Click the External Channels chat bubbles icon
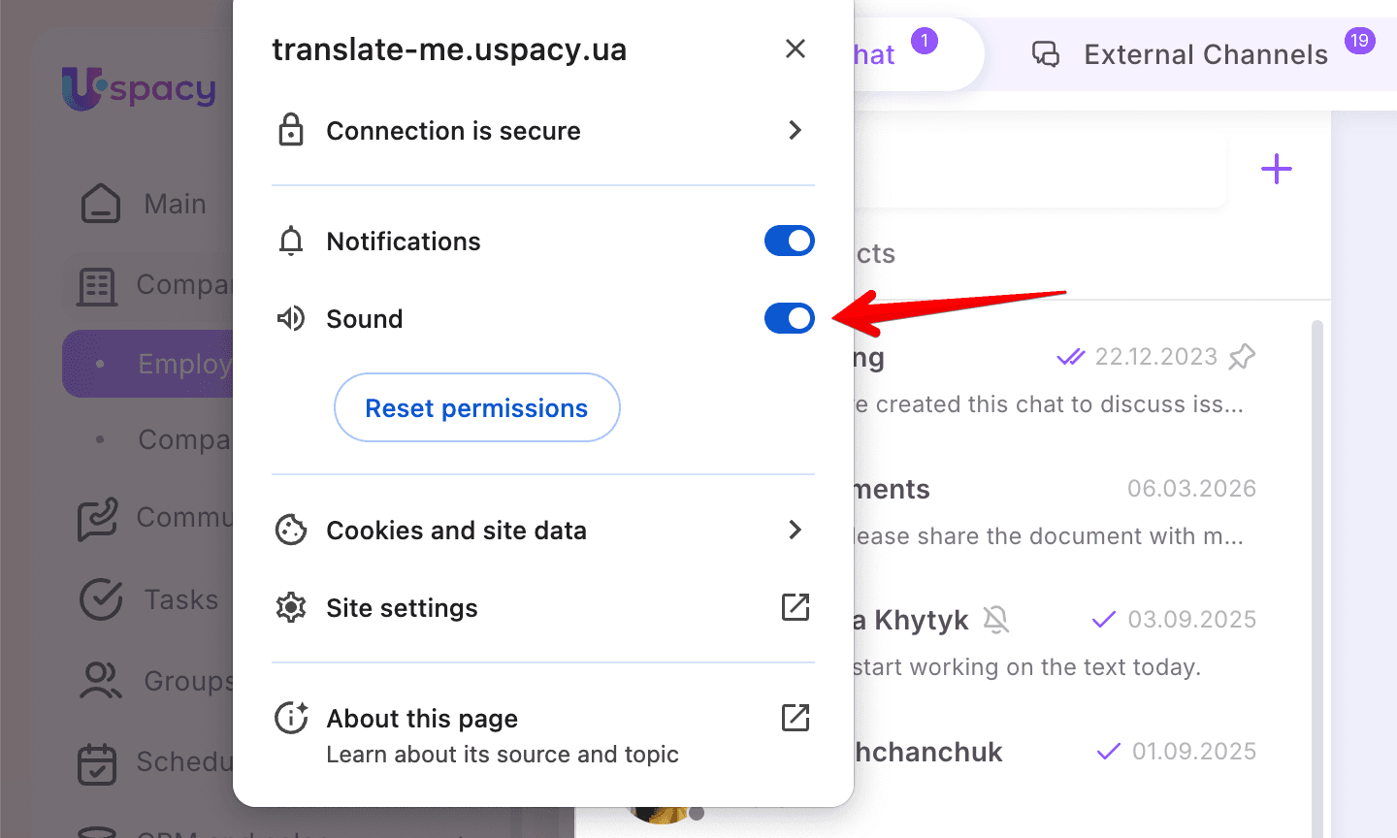This screenshot has height=838, width=1397. point(1045,54)
